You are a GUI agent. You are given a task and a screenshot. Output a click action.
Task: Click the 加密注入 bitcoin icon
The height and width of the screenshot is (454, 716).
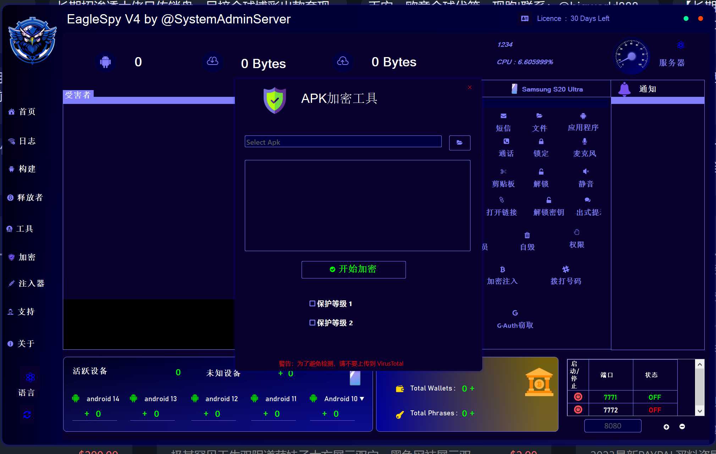[502, 270]
